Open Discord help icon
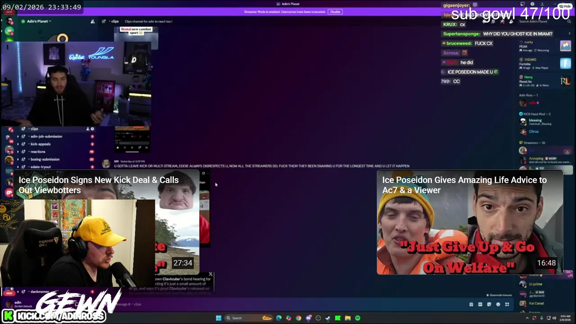This screenshot has height=324, width=576. click(532, 4)
